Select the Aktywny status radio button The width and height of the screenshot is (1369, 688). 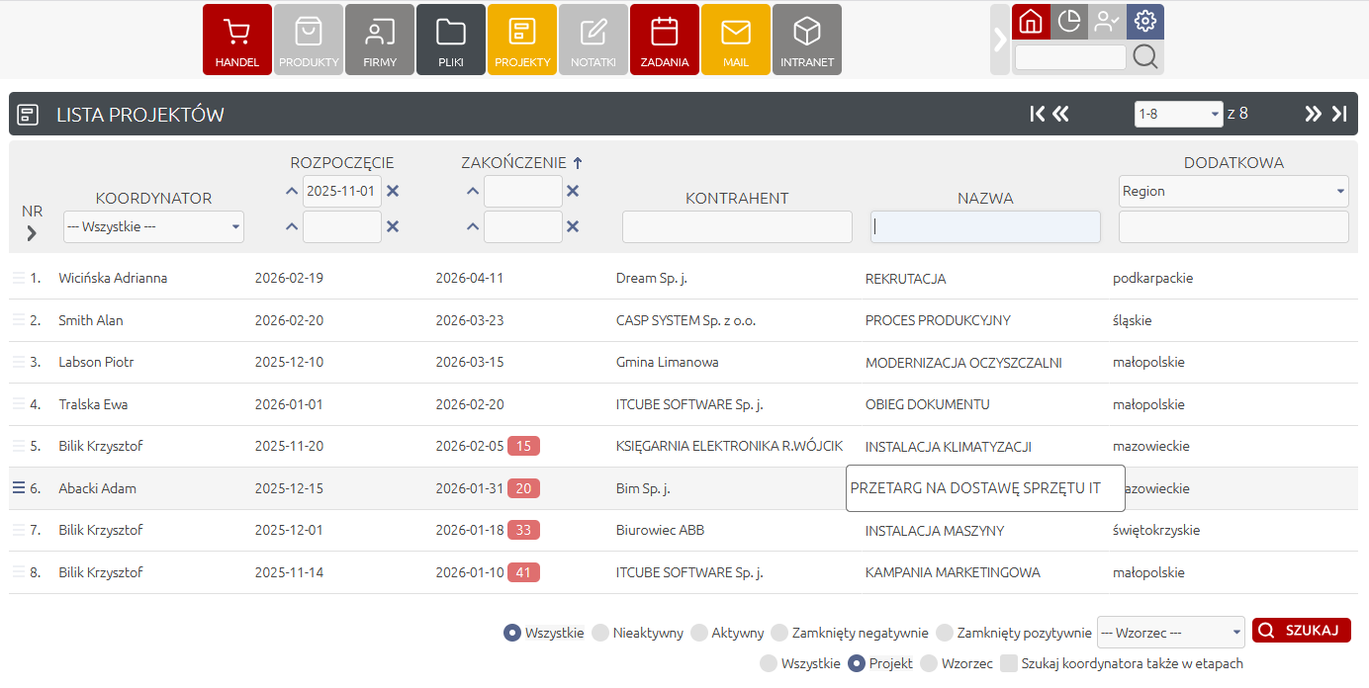(699, 633)
